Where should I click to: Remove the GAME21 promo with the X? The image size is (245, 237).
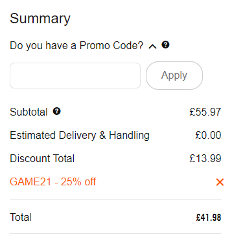(220, 182)
